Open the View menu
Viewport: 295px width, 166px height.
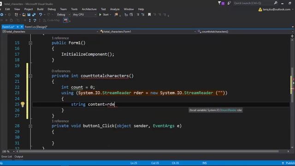17,9
